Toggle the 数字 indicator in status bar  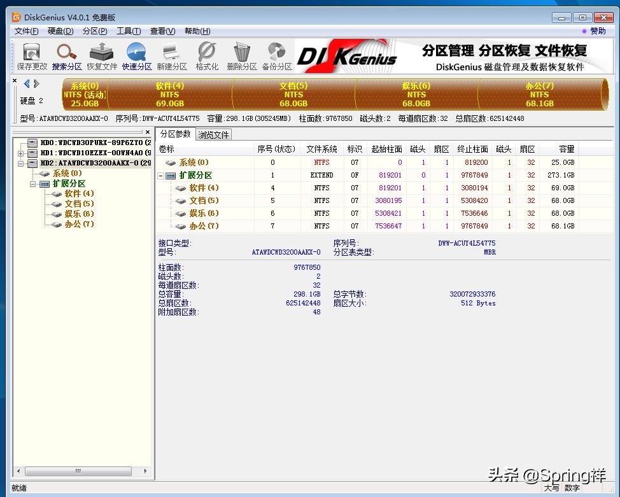[572, 488]
